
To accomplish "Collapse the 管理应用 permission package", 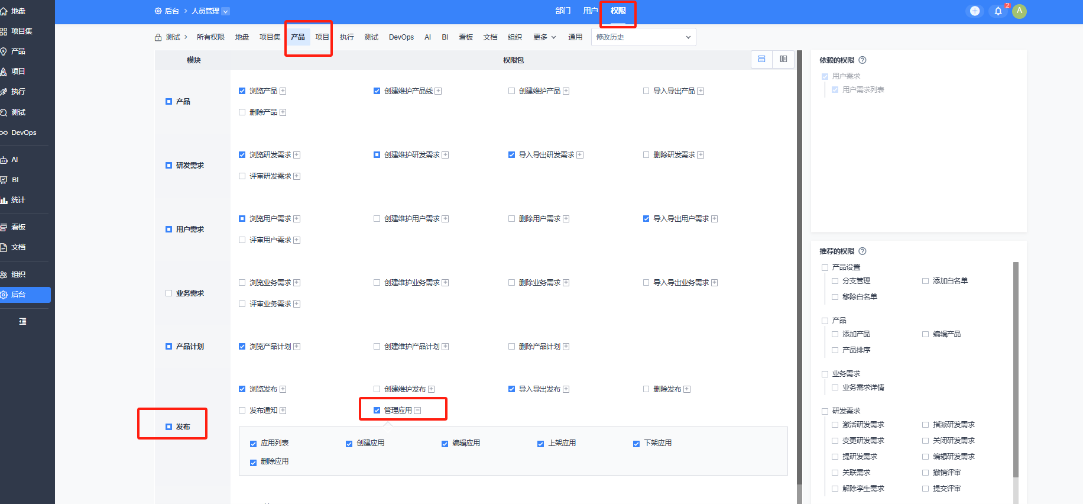I will (x=417, y=411).
